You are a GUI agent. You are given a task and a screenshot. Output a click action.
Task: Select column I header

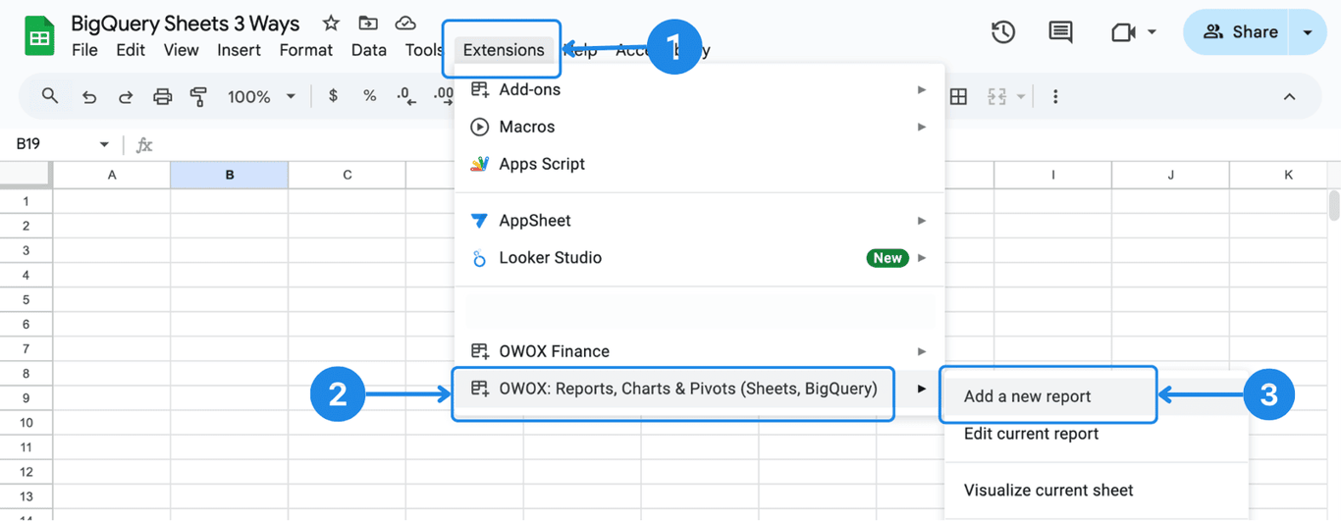(1053, 175)
